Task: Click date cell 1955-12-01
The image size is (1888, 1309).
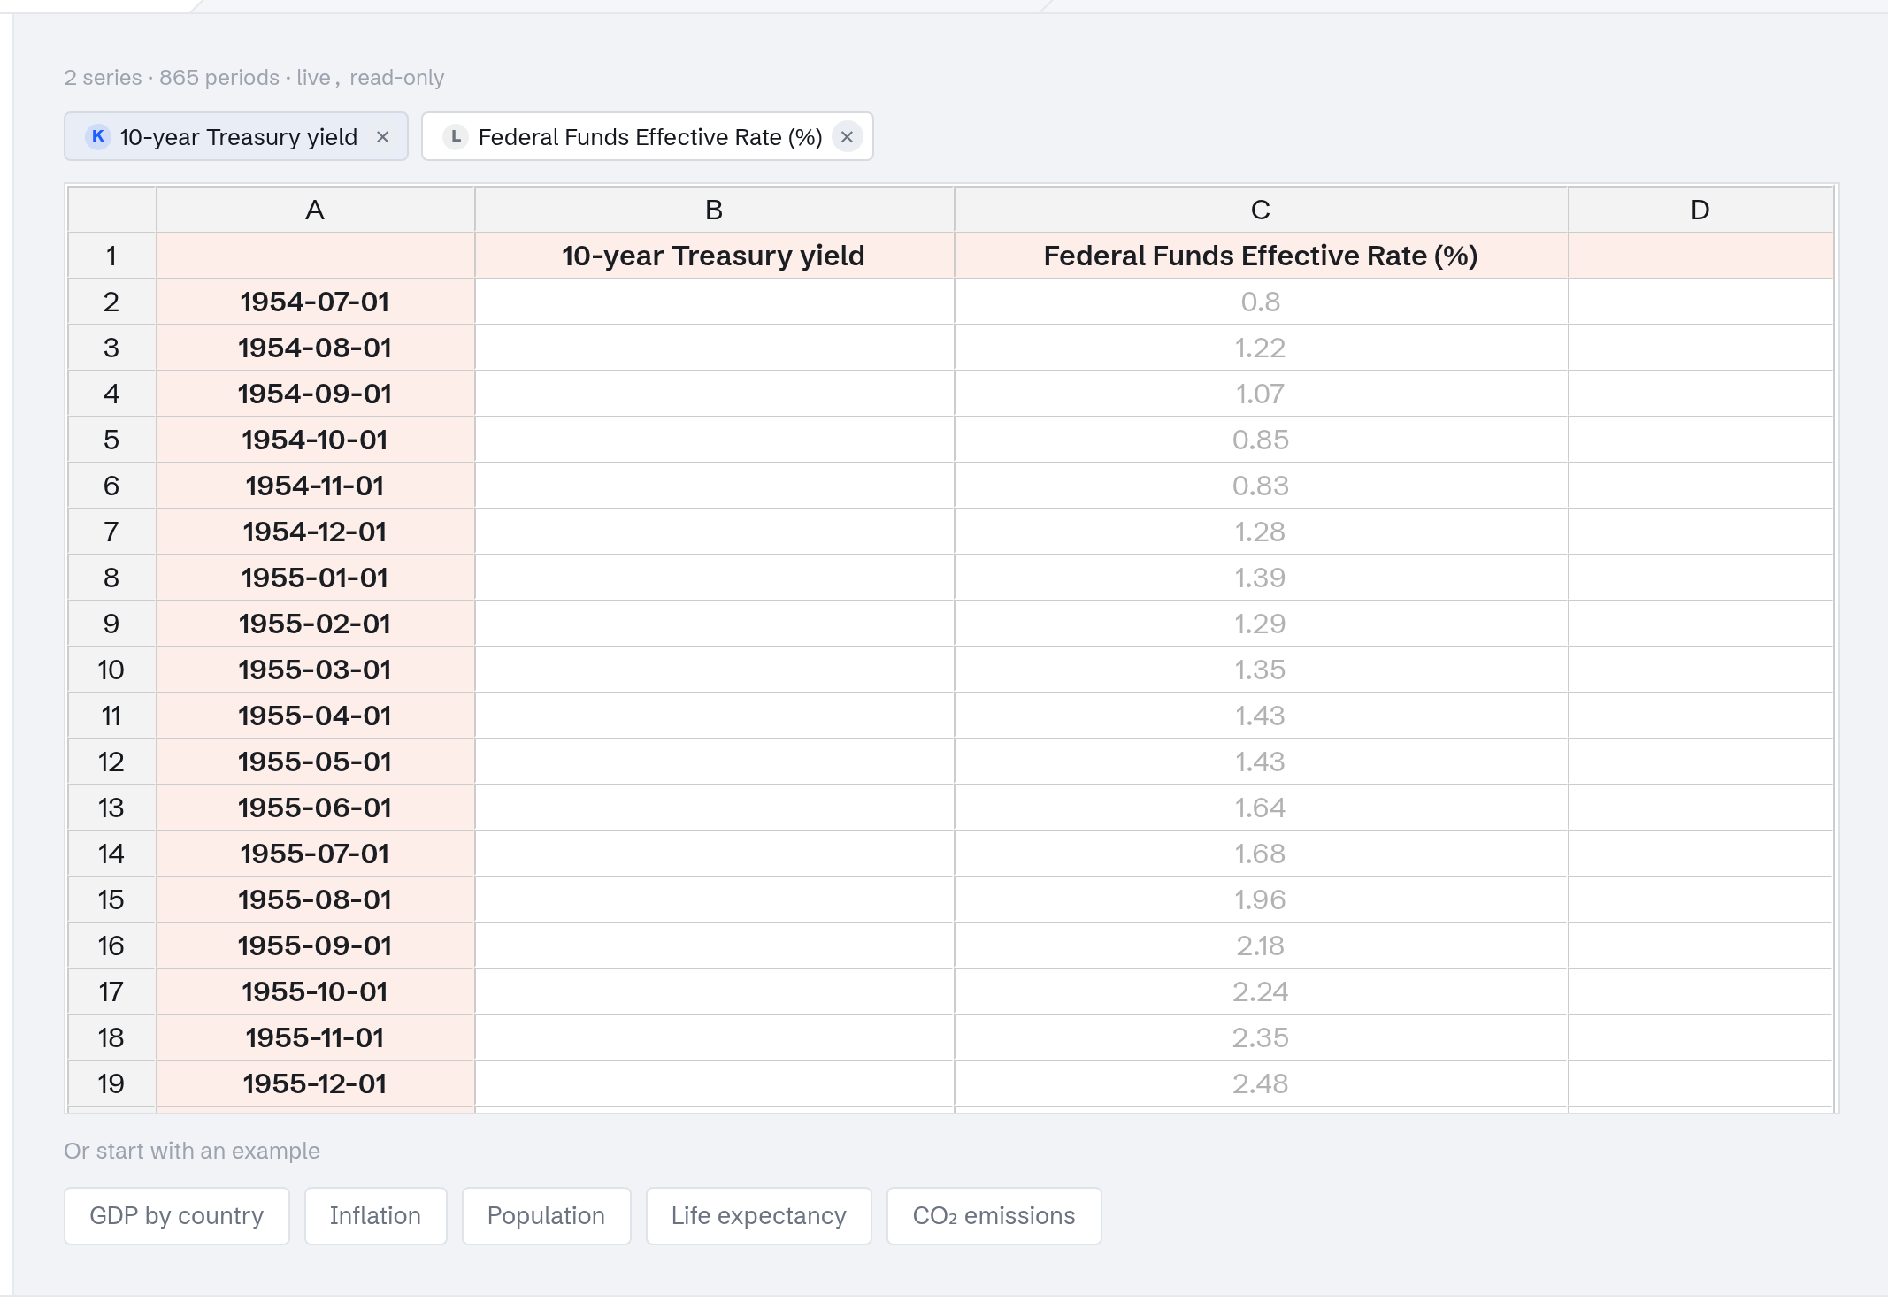Action: tap(315, 1084)
